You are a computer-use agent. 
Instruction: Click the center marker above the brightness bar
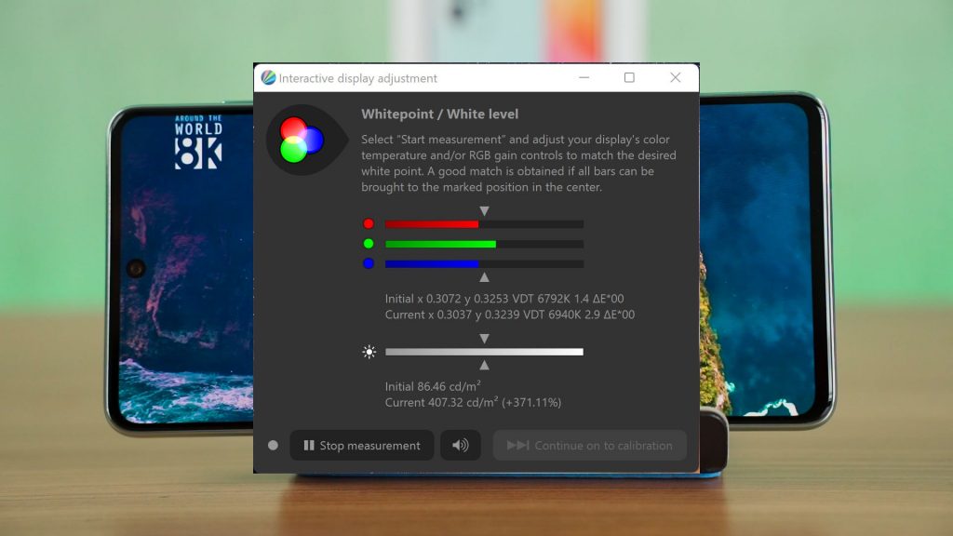click(484, 339)
